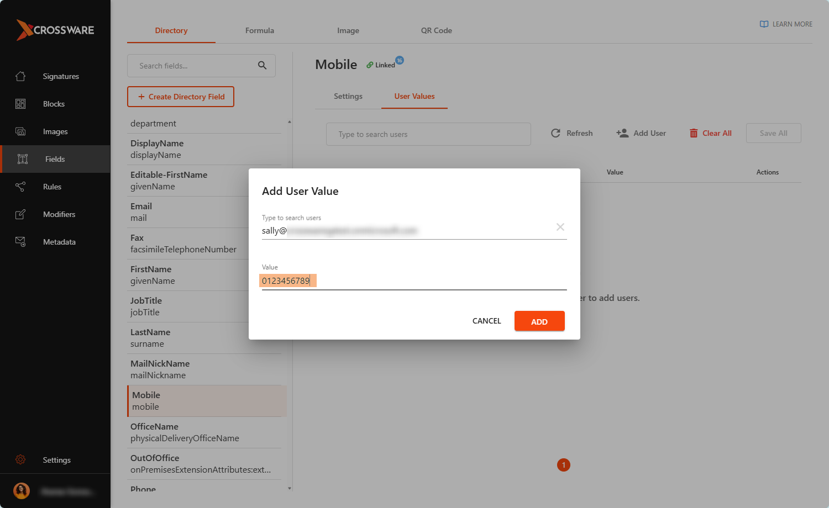Clear the selected user with X icon
The height and width of the screenshot is (508, 829).
(560, 227)
